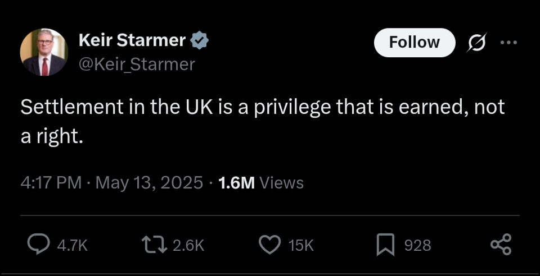
Task: Click the 928 bookmarks count
Action: point(417,245)
